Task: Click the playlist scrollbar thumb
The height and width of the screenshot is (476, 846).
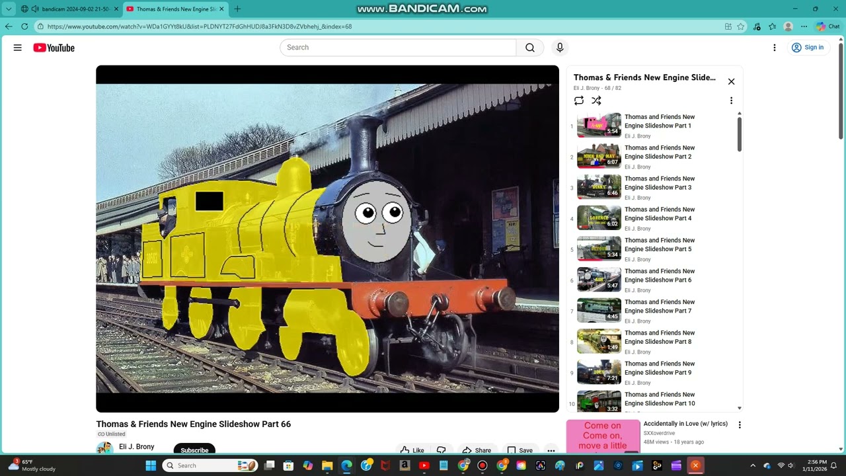Action: pos(739,133)
